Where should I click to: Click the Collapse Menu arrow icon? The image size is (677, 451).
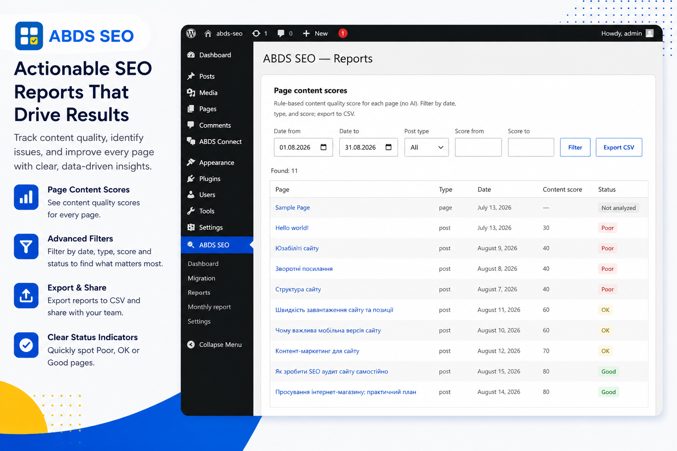pyautogui.click(x=191, y=345)
